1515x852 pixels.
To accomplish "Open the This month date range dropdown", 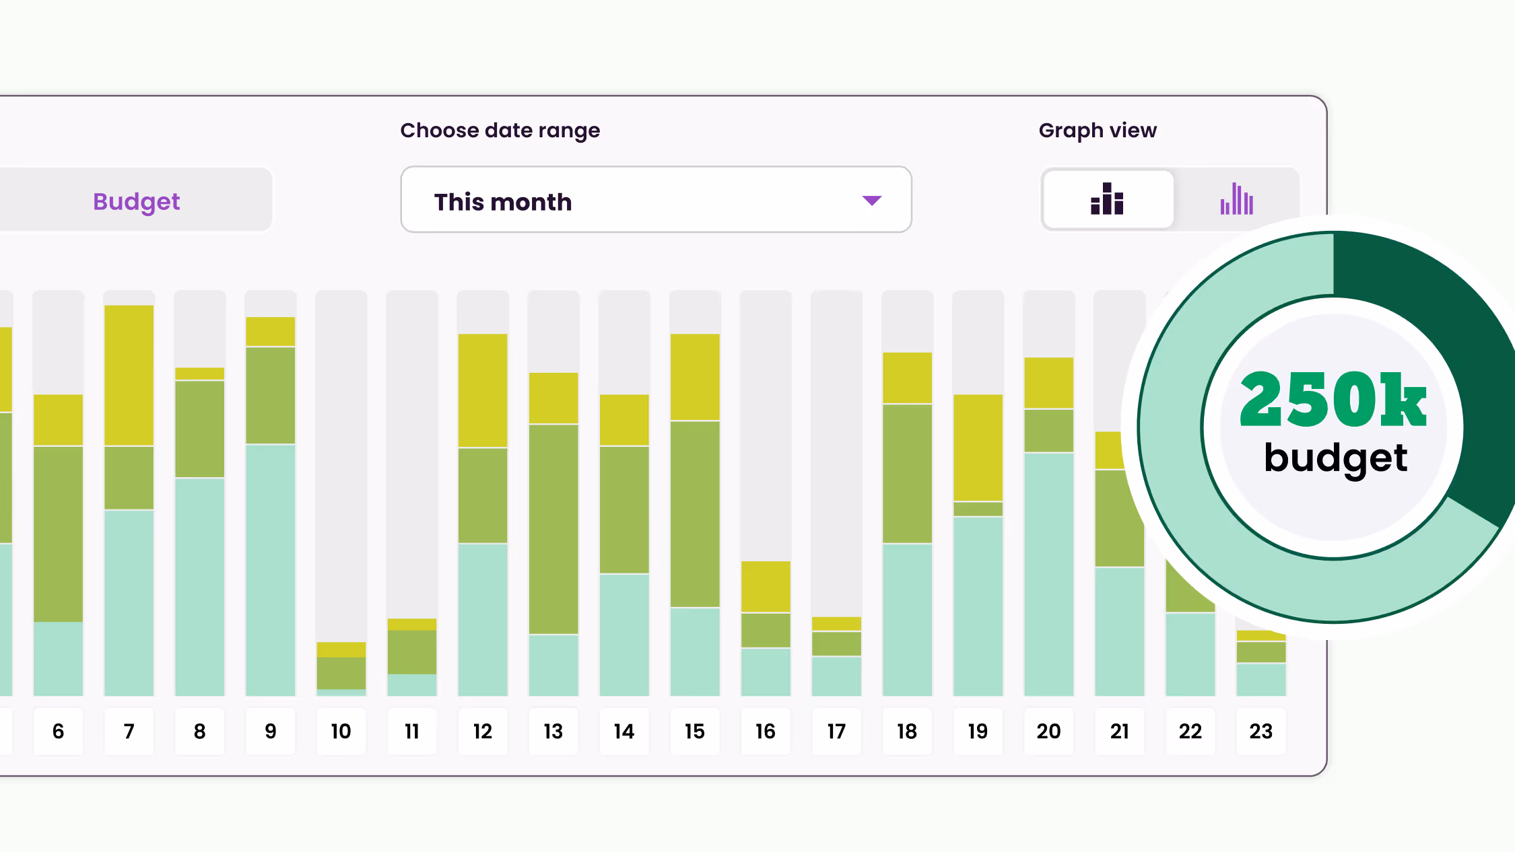I will 655,200.
